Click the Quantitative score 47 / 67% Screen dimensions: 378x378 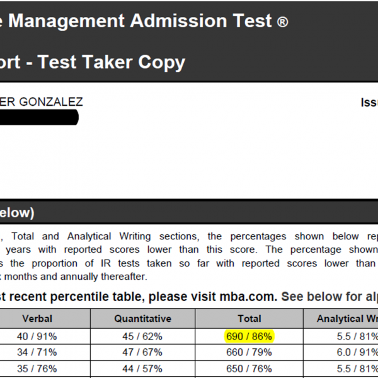tap(142, 352)
